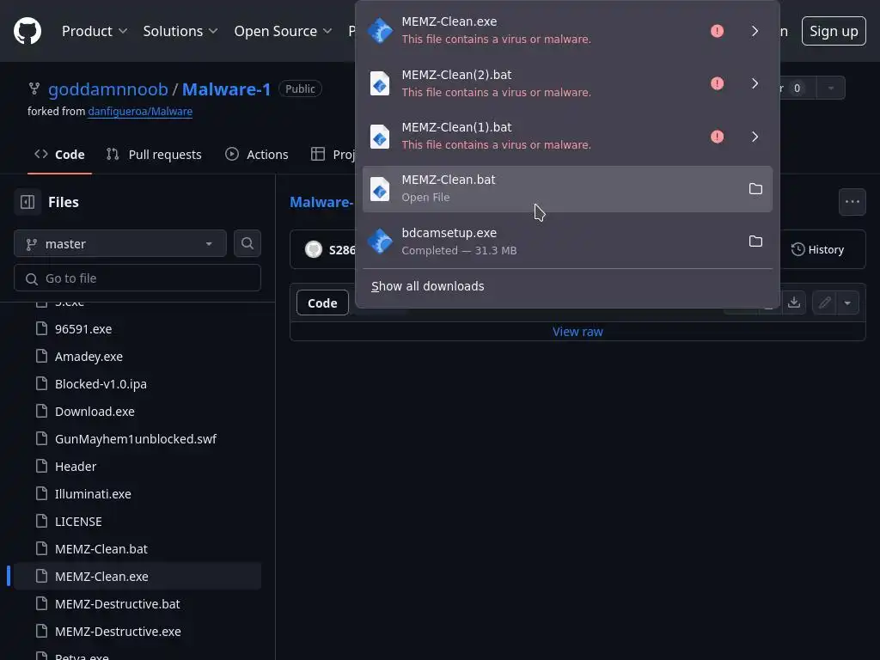
Task: Click the edit pencil icon
Action: [x=824, y=303]
